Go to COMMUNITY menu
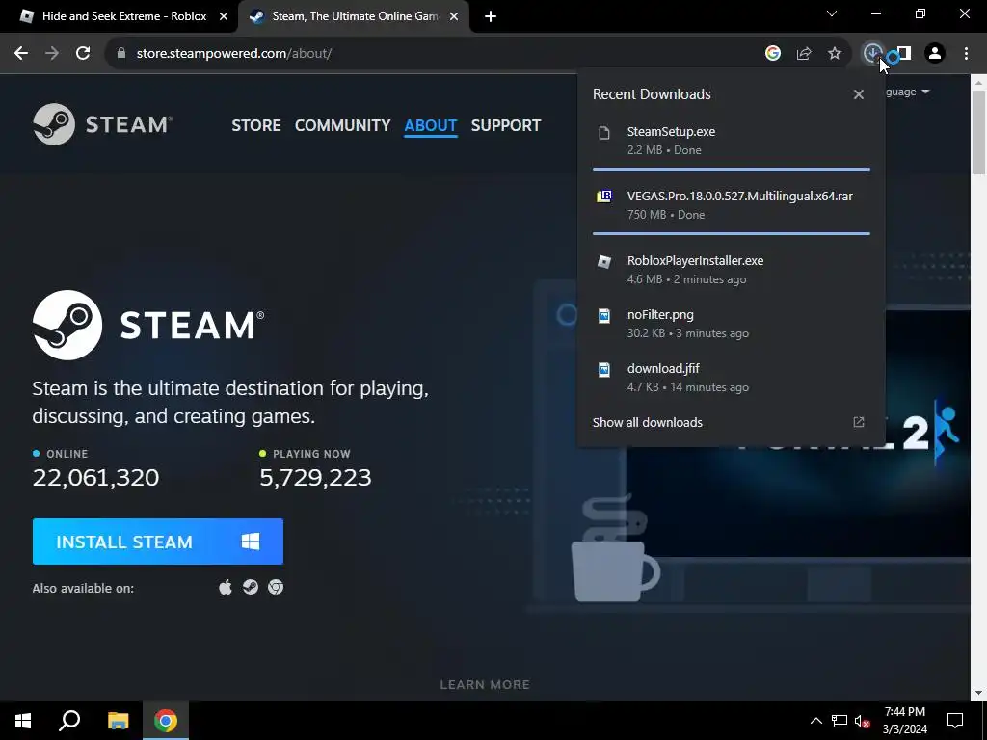This screenshot has width=987, height=740. [x=342, y=125]
